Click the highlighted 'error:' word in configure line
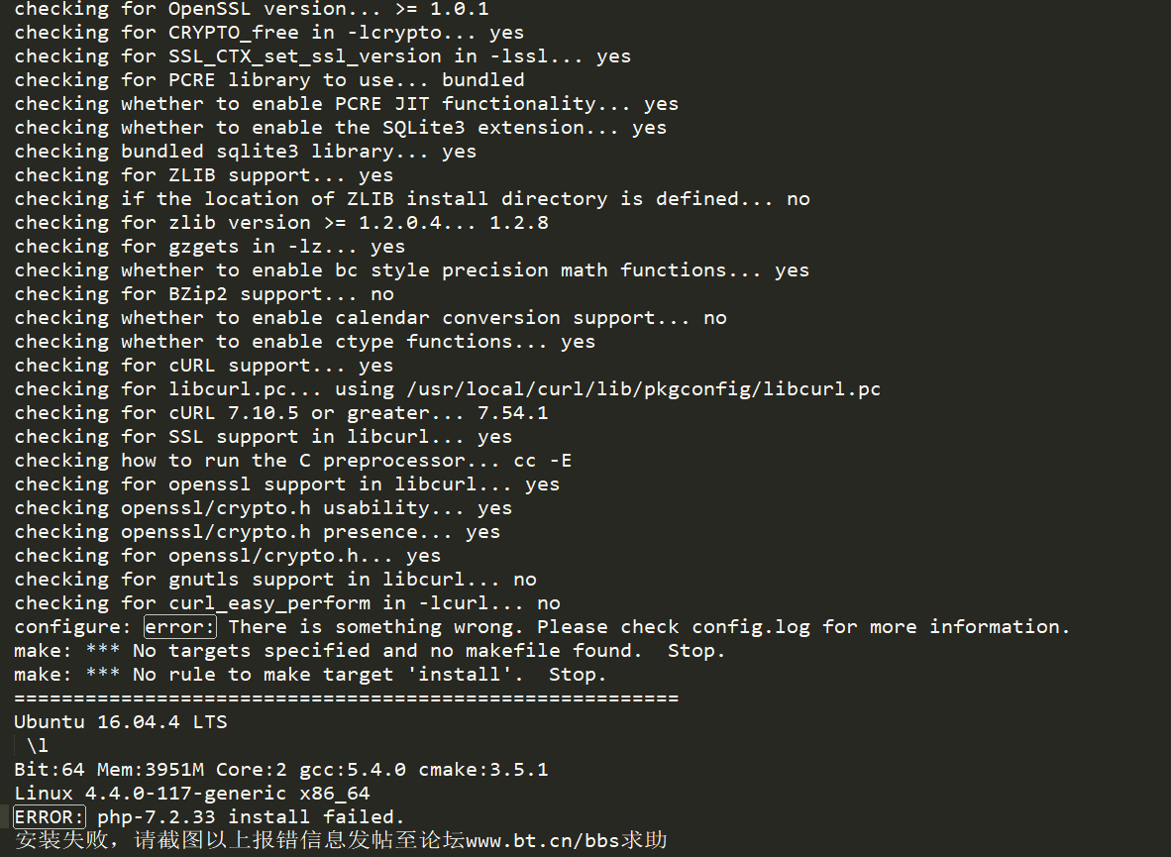This screenshot has height=857, width=1171. click(180, 627)
